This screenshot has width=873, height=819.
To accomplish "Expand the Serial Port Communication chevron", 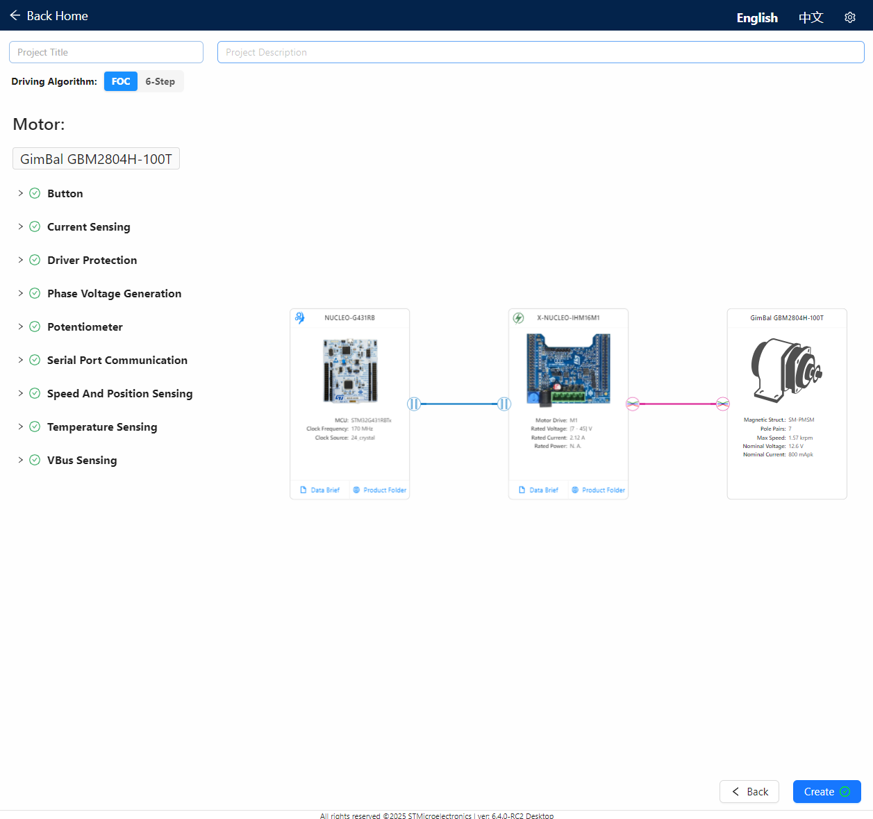I will click(20, 360).
